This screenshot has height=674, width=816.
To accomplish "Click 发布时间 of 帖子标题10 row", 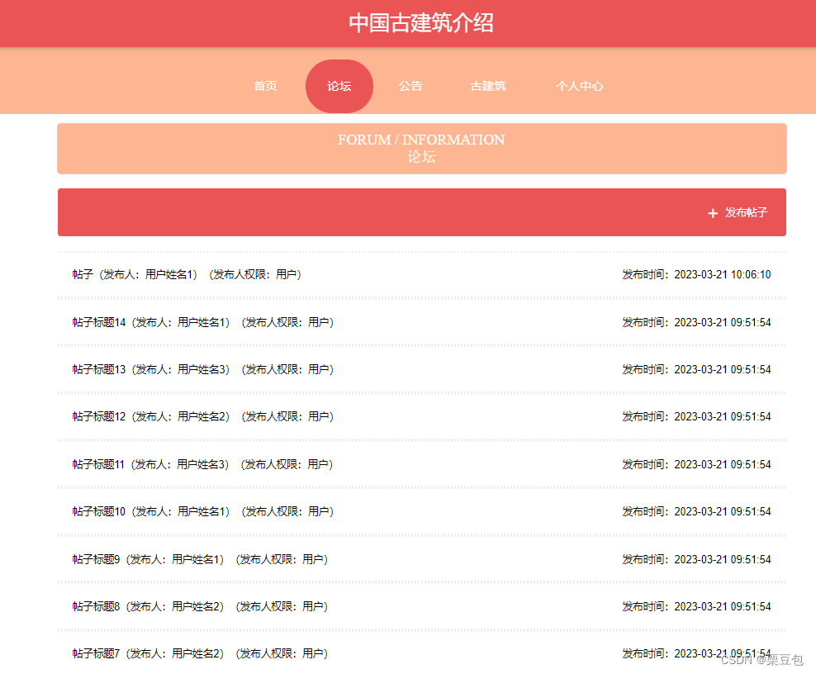I will click(697, 511).
